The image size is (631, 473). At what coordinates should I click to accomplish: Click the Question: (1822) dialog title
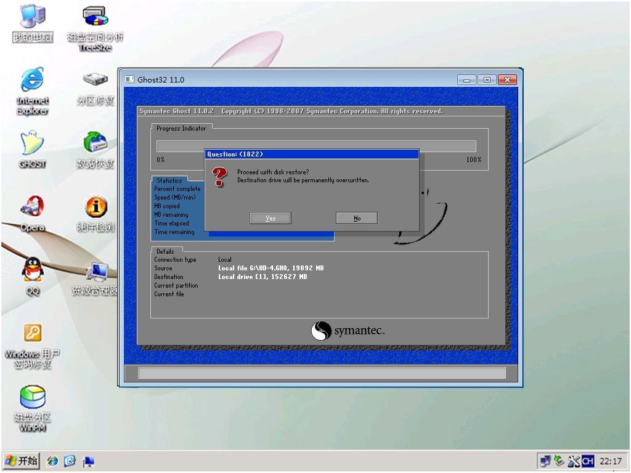(x=235, y=154)
